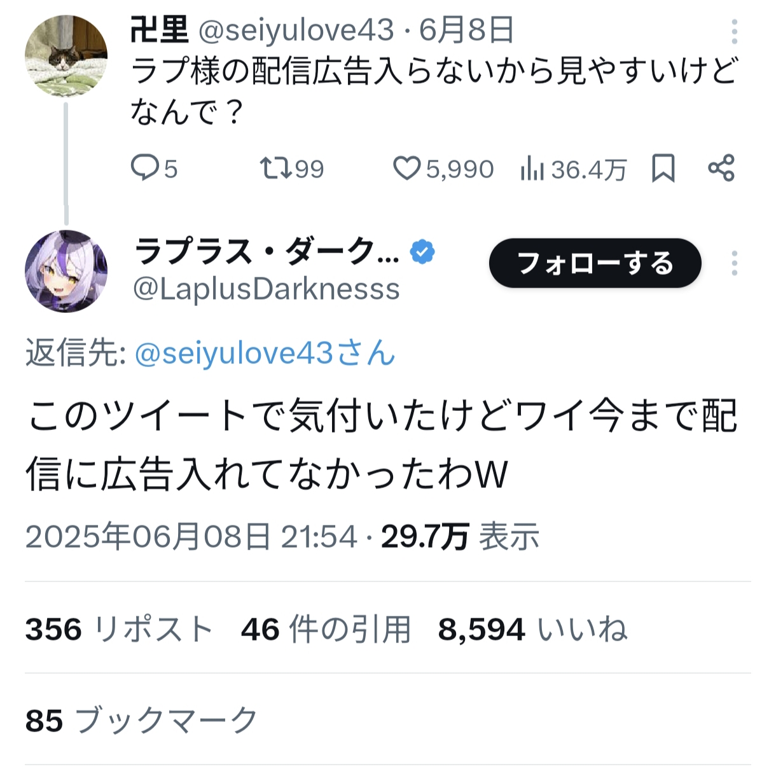The width and height of the screenshot is (776, 769).
Task: Like 卍里's tweet with 5,990 likes
Action: pyautogui.click(x=443, y=169)
